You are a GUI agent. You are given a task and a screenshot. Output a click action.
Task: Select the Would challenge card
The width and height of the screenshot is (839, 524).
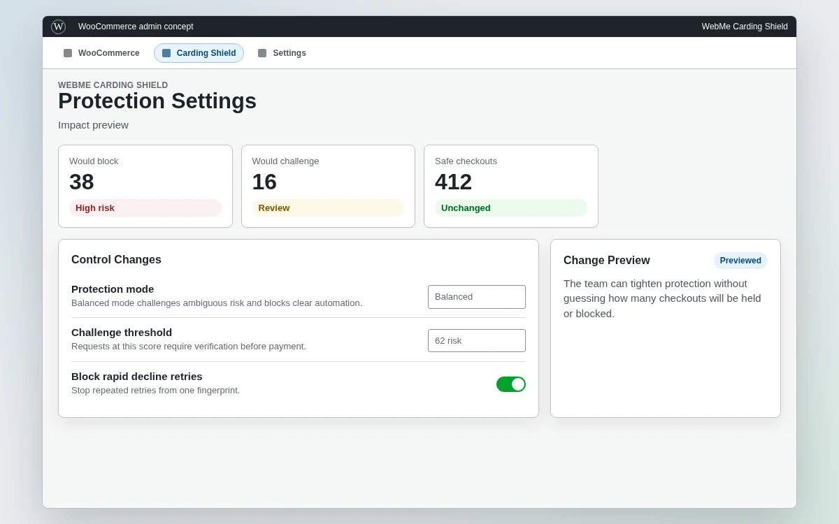coord(328,186)
